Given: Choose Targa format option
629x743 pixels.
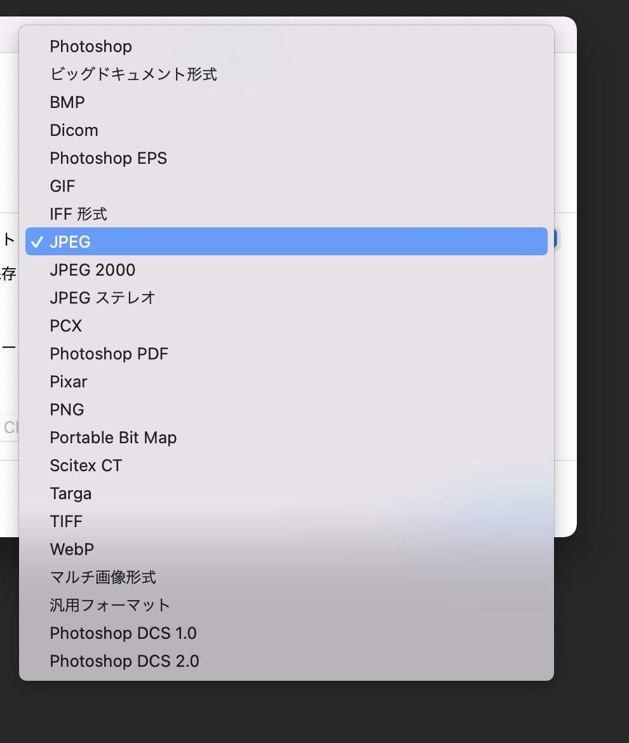Looking at the screenshot, I should tap(287, 494).
